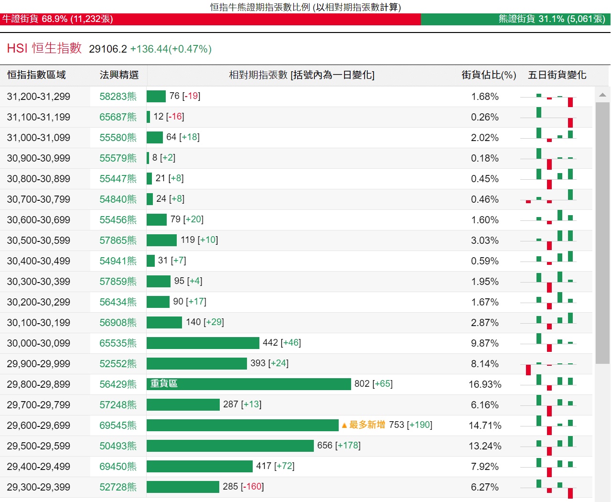
Task: Open warrant link 69450熊
Action: click(x=118, y=467)
